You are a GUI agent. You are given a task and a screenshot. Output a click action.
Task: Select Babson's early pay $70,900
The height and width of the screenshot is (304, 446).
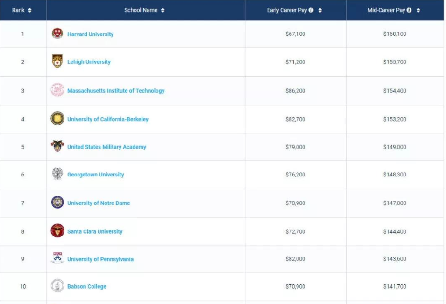click(295, 286)
